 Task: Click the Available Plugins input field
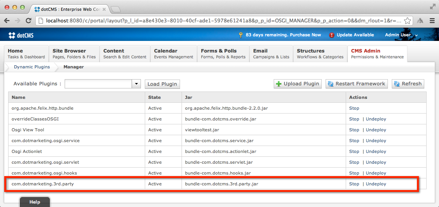(x=98, y=84)
